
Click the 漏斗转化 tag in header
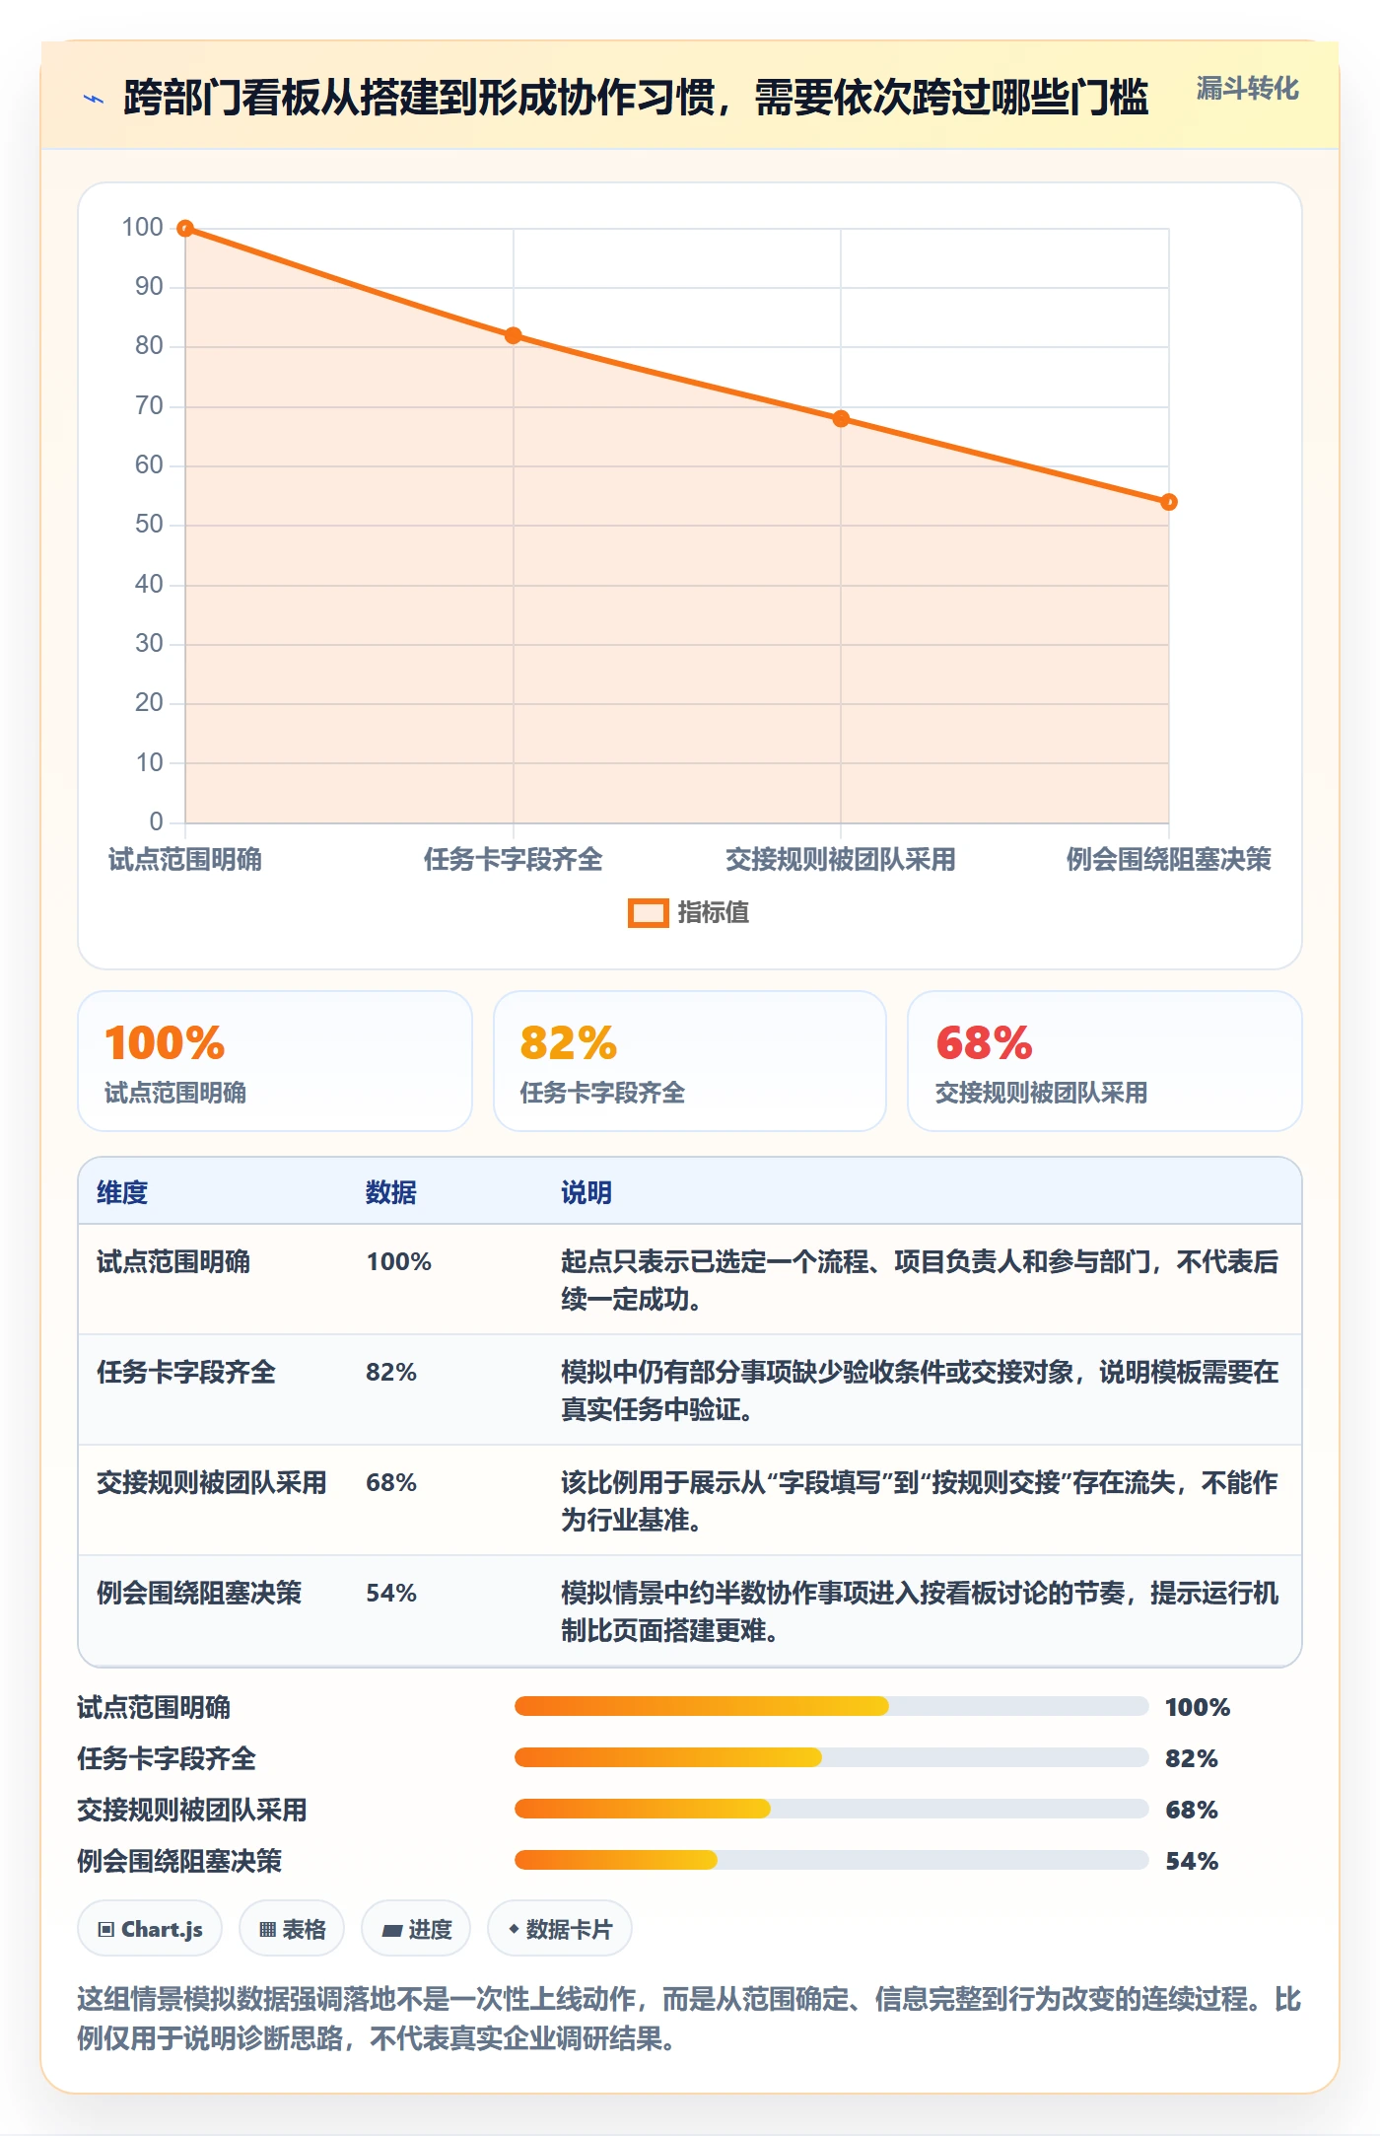[x=1247, y=89]
